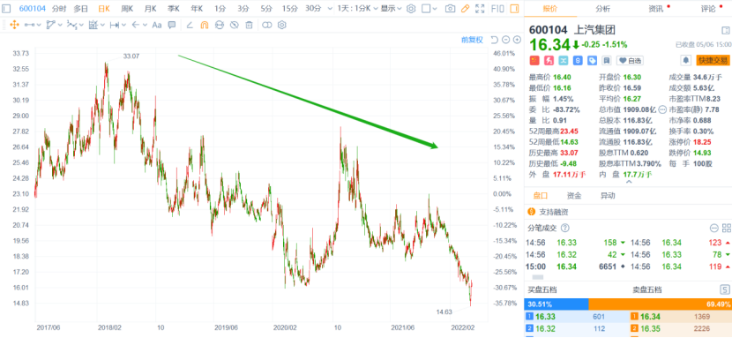Click the blue tag label icon
The image size is (732, 338).
coord(593,60)
